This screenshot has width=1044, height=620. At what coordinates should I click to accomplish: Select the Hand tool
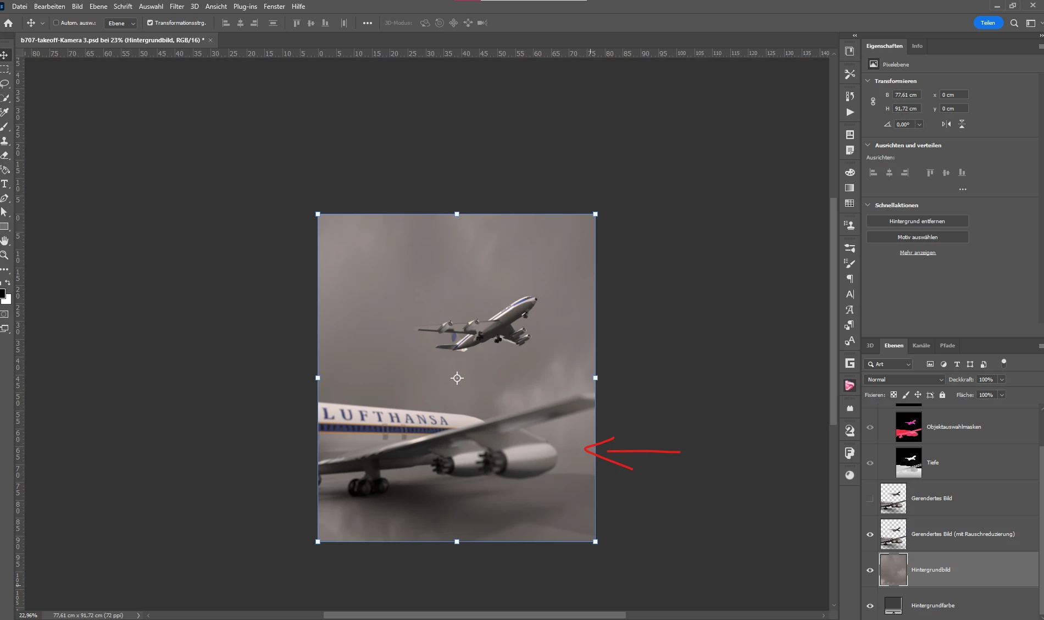tap(4, 241)
